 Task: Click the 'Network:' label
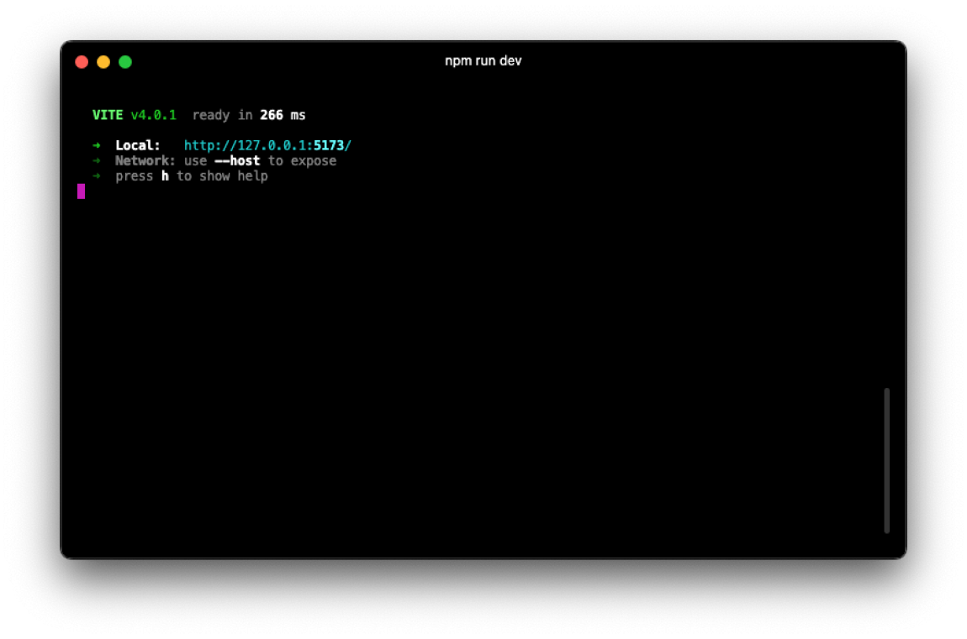pos(145,160)
